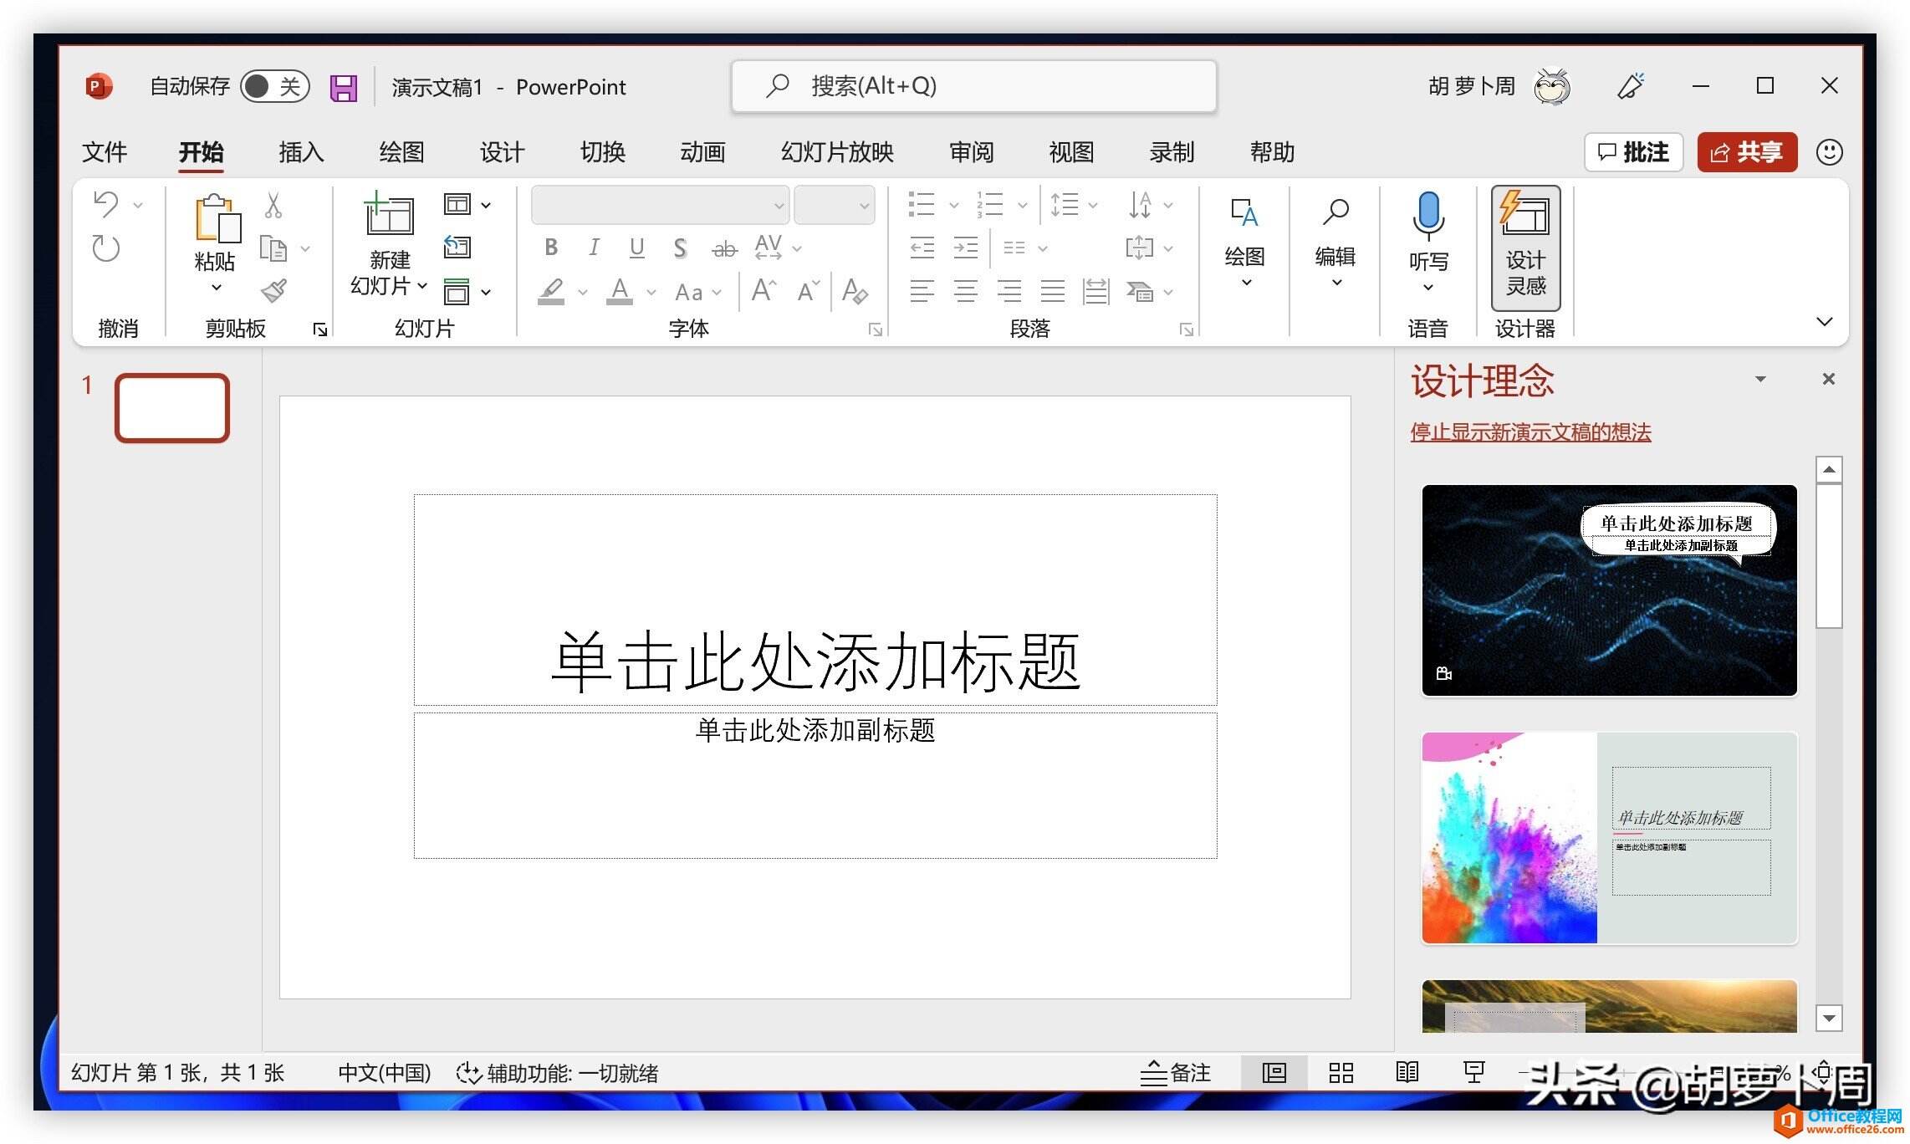This screenshot has width=1910, height=1144.
Task: Collapse the ribbon with chevron arrow
Action: pyautogui.click(x=1825, y=322)
